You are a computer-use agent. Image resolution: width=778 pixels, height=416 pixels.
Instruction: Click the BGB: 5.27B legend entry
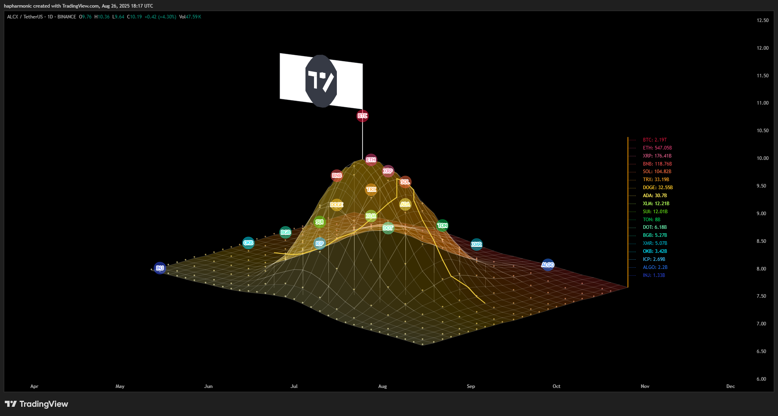tap(655, 235)
